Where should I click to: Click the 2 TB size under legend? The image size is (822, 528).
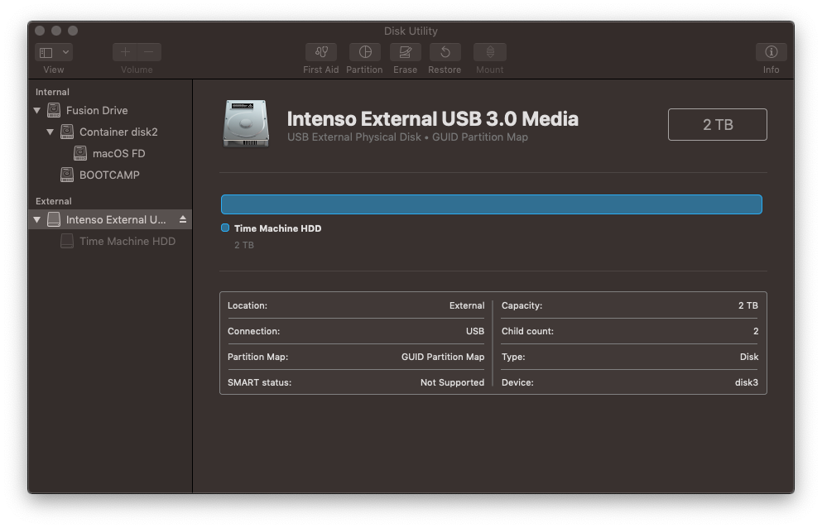coord(244,246)
